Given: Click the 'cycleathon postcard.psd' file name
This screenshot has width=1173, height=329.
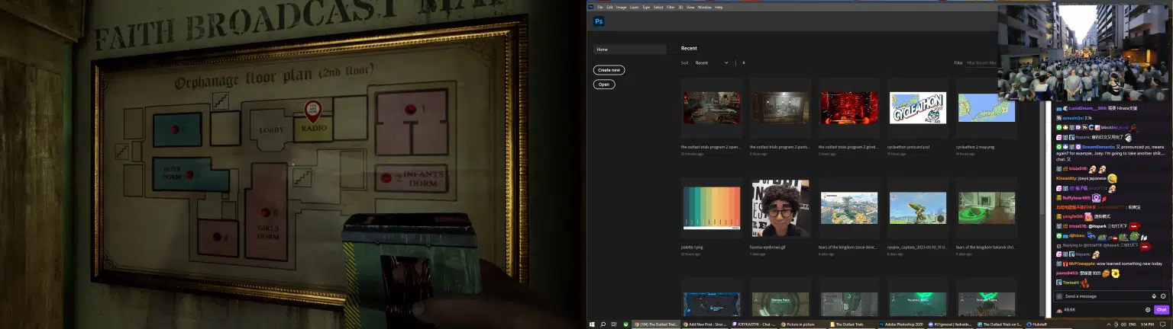Looking at the screenshot, I should 907,147.
